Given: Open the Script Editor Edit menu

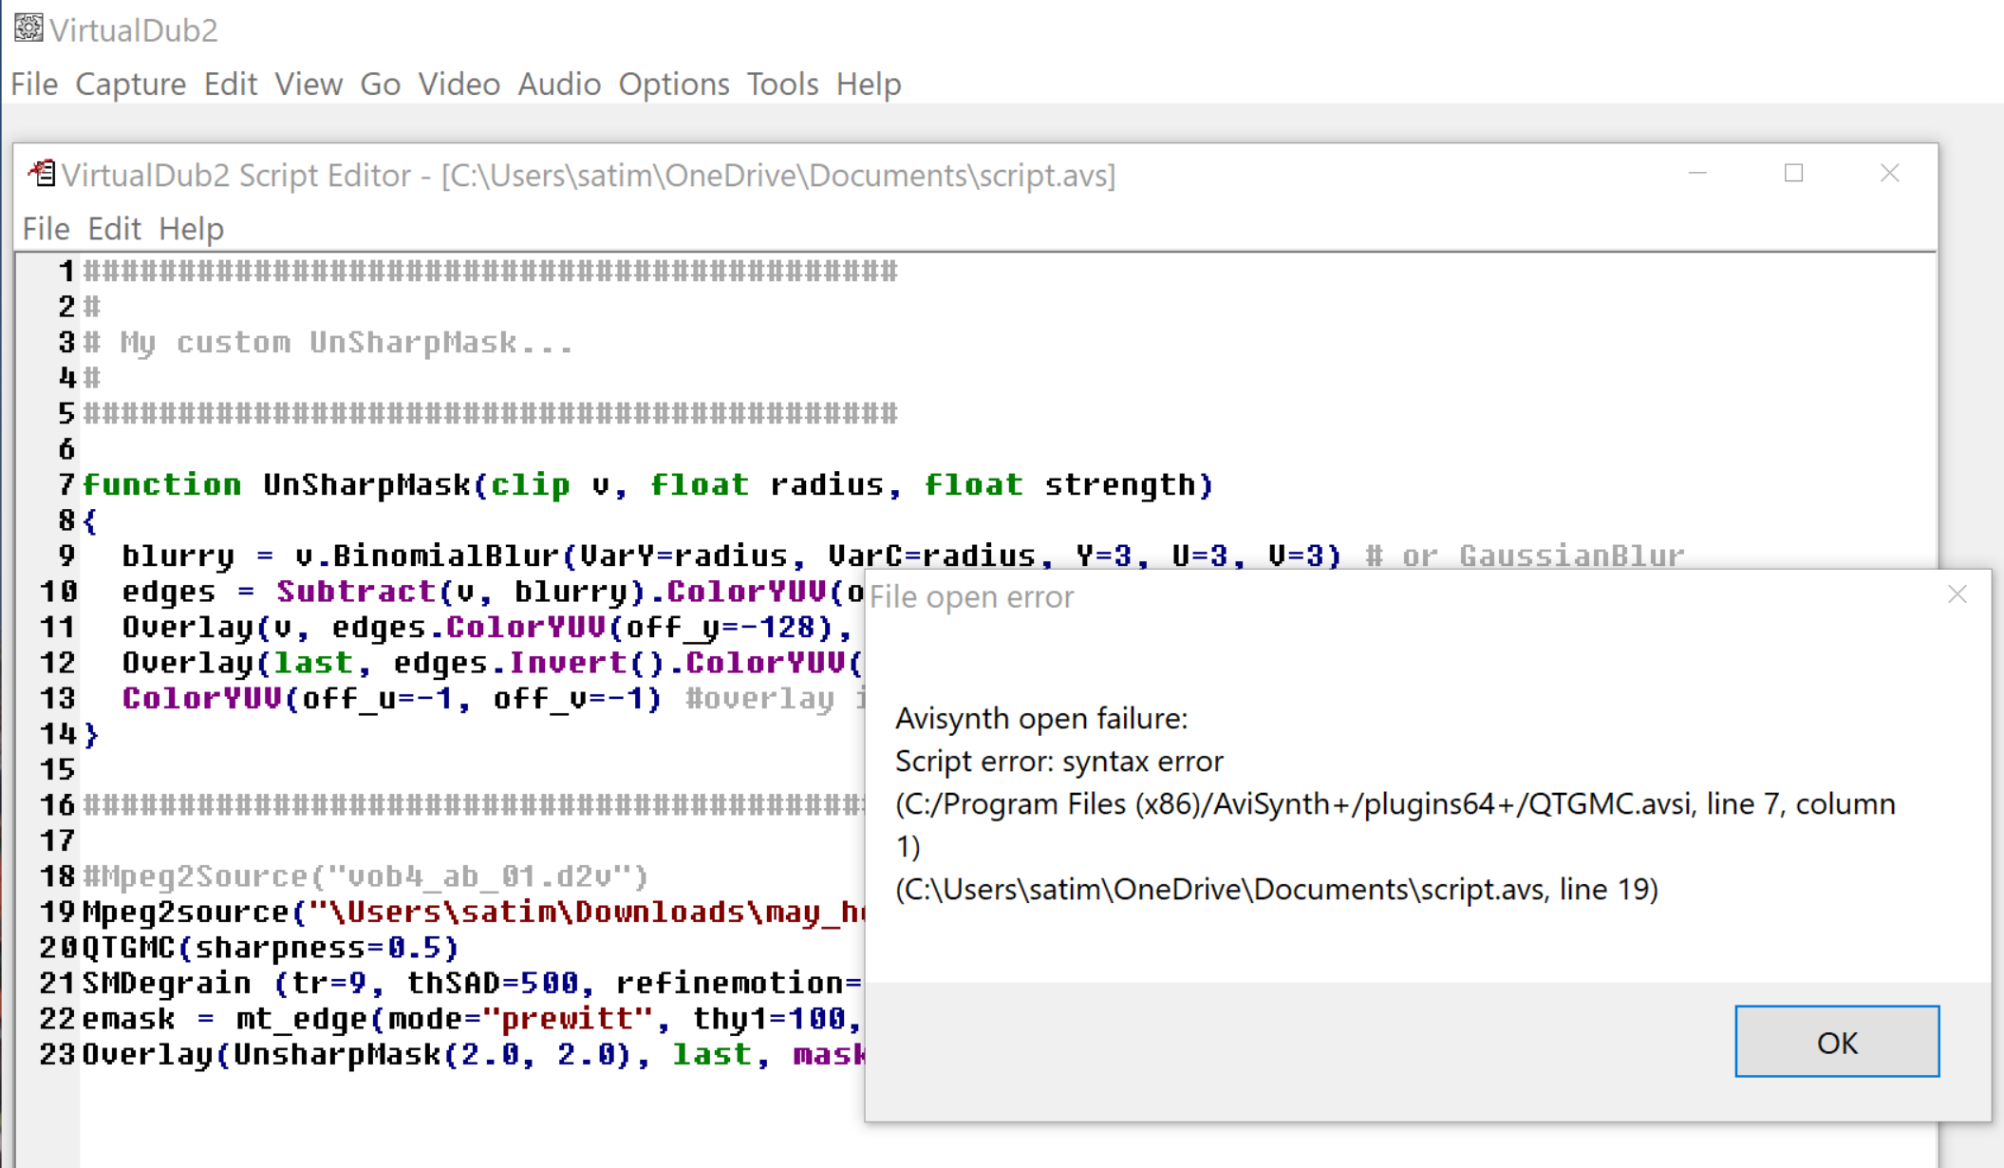Looking at the screenshot, I should 114,229.
